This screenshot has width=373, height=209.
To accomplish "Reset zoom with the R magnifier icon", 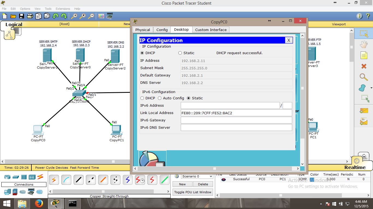I will click(82, 16).
